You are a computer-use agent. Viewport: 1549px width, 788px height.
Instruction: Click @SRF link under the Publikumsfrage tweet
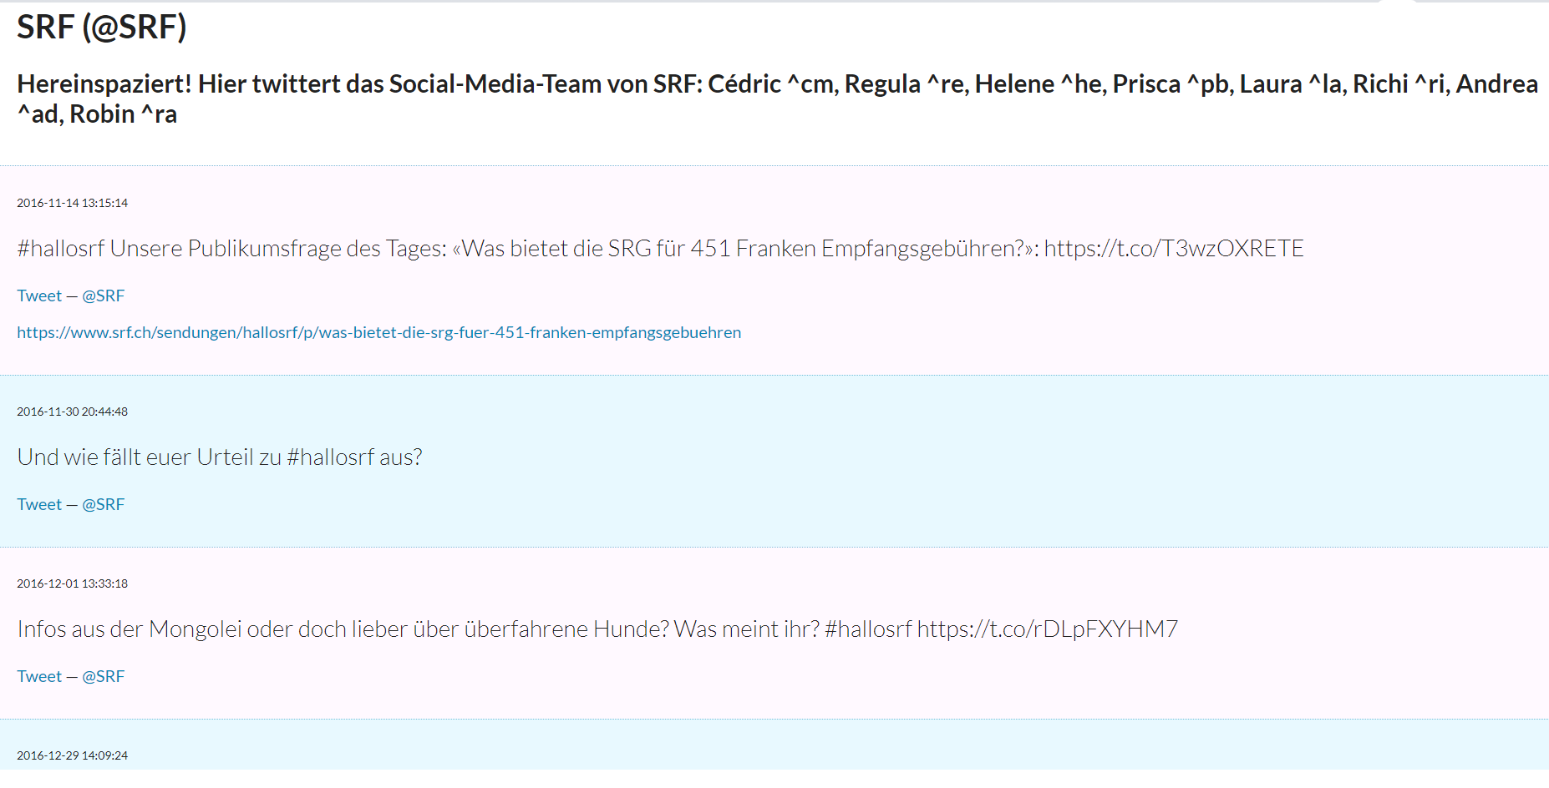103,296
